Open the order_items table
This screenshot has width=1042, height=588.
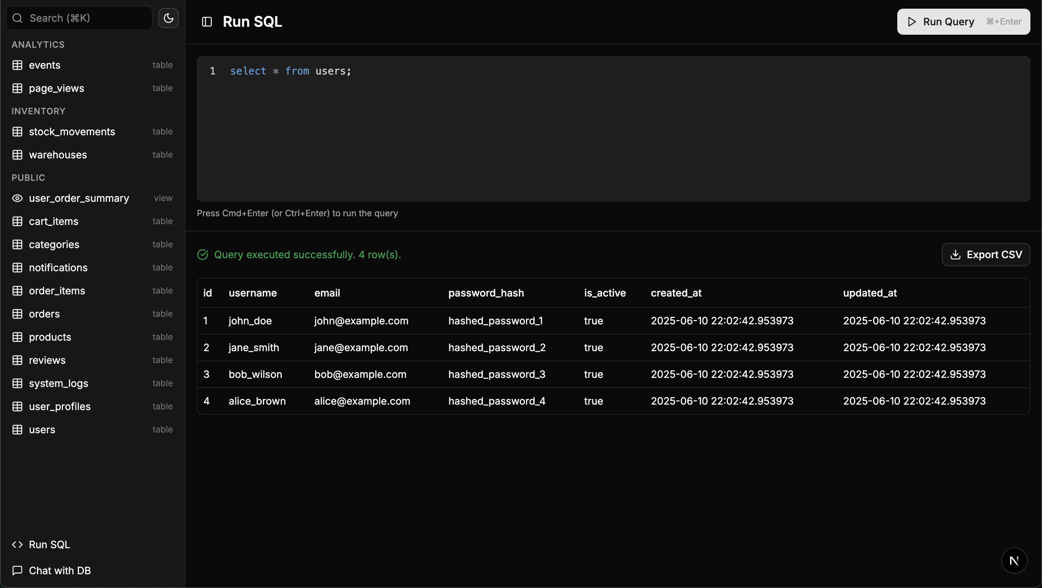click(93, 291)
